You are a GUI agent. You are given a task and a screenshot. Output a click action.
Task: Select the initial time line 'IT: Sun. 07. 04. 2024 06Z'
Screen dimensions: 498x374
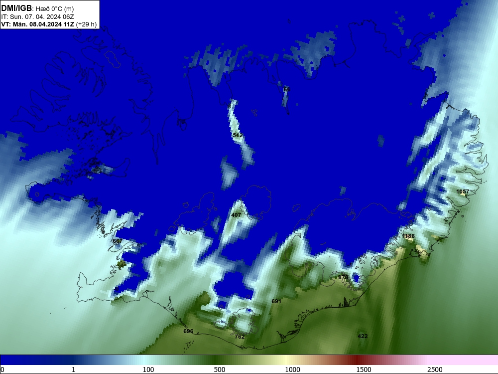pyautogui.click(x=37, y=17)
